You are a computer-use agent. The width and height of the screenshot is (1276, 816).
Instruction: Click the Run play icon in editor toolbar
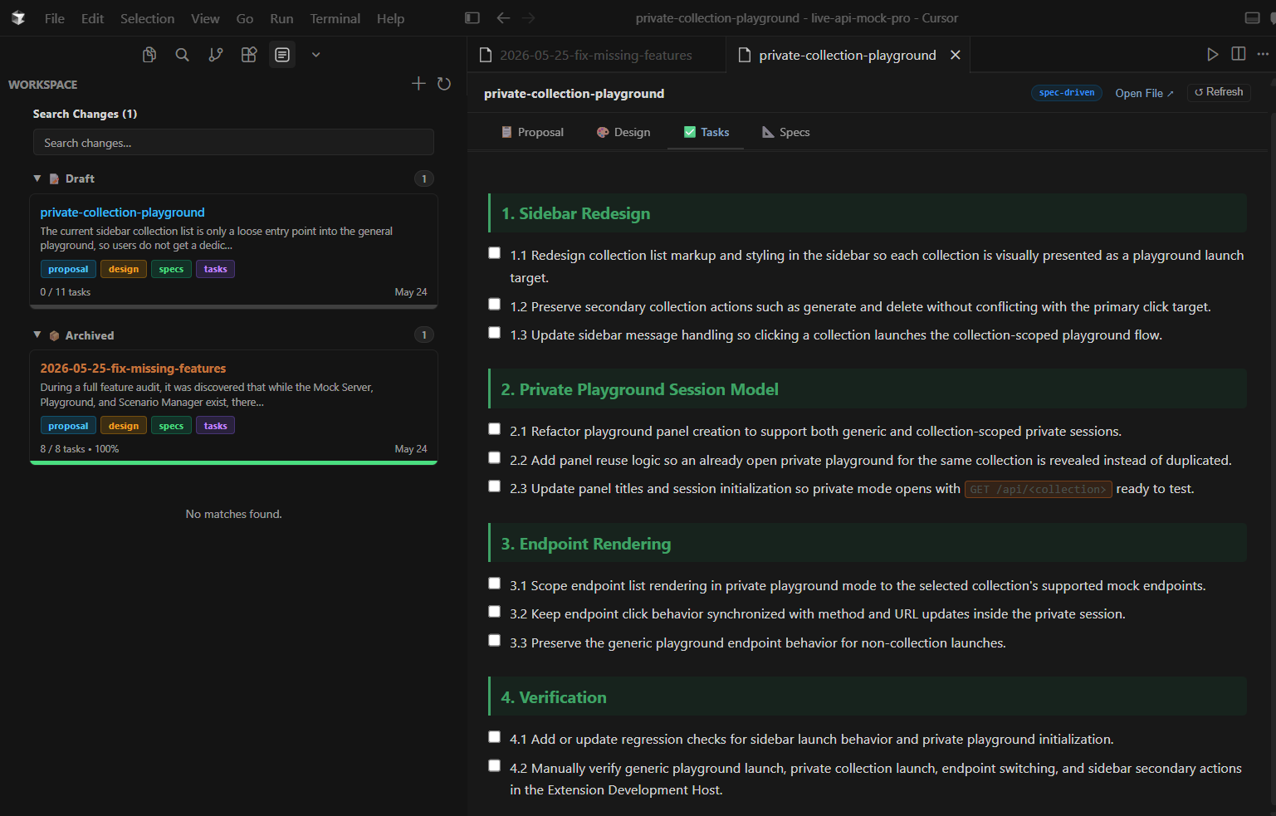click(x=1213, y=54)
